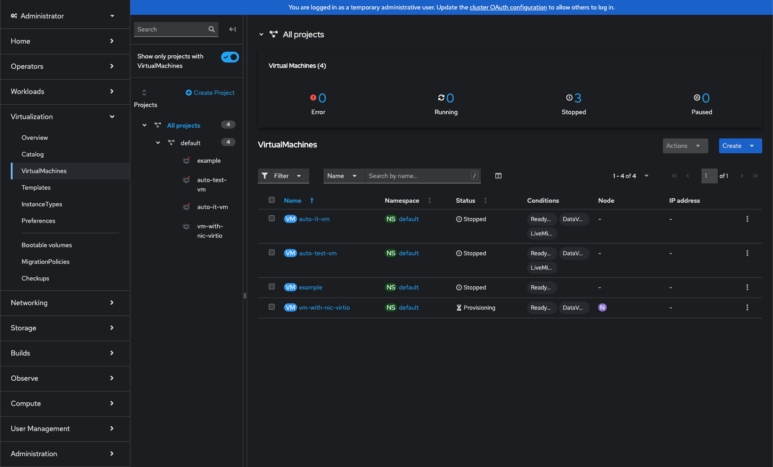Screen dimensions: 773x467
Task: Open the Actions dropdown
Action: tap(685, 146)
